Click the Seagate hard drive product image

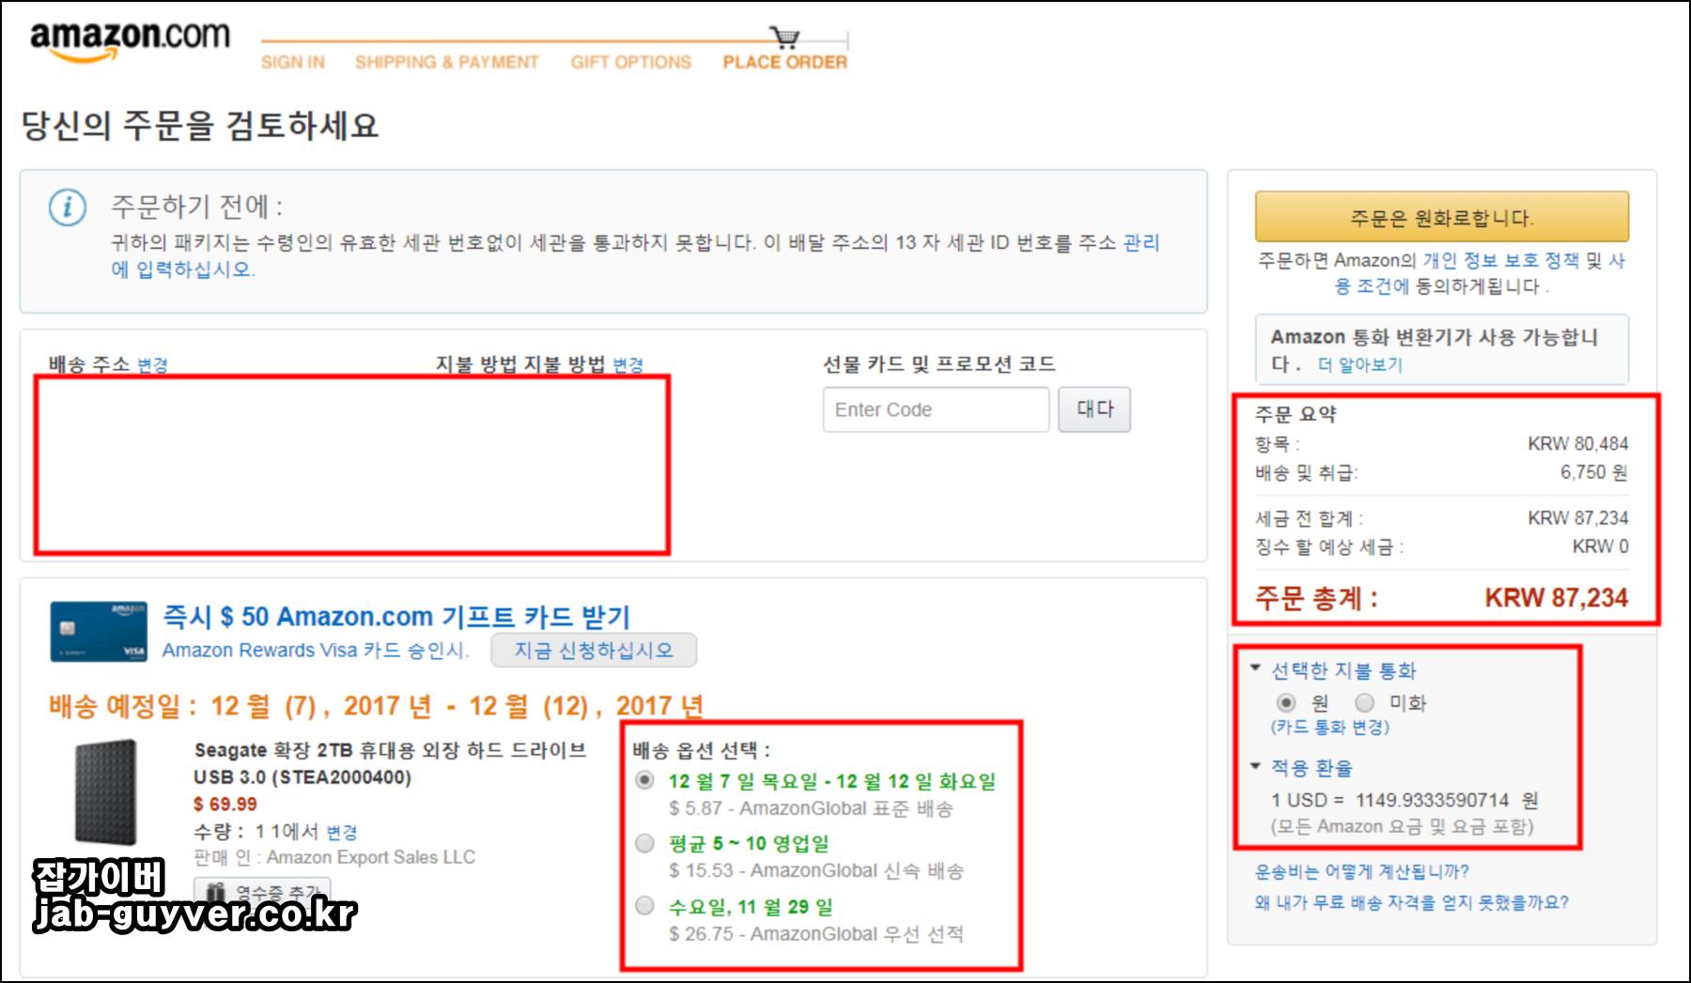coord(105,791)
